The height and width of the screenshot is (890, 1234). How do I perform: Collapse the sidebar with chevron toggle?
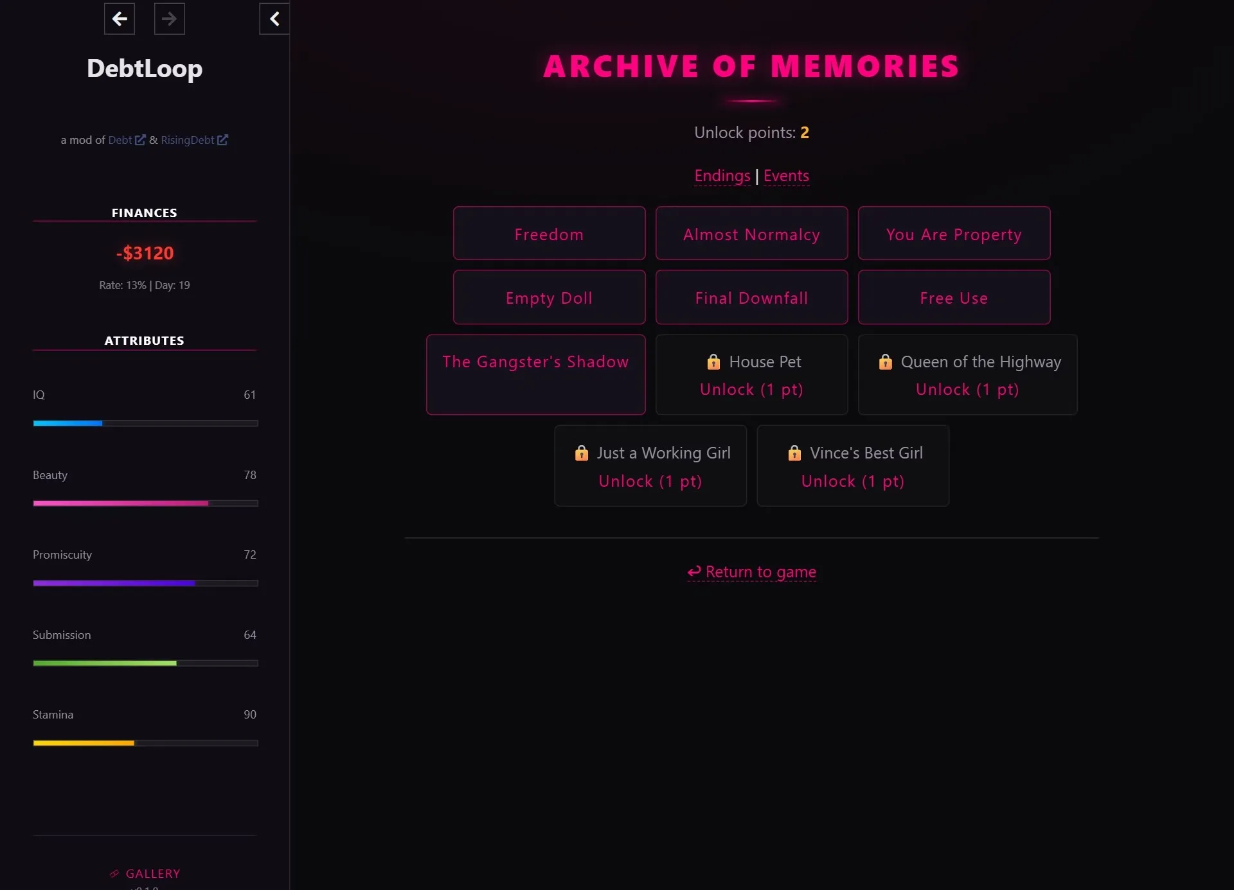(x=274, y=19)
